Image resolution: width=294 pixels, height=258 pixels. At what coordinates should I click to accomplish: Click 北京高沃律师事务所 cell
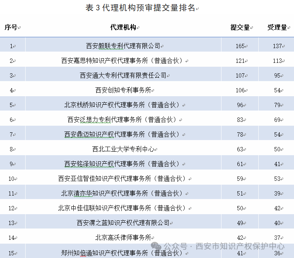point(123,238)
